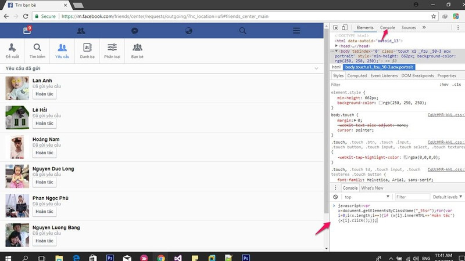Undo request to Nguyen Luong Bang
Viewport: 465px width, 261px height.
pyautogui.click(x=45, y=241)
